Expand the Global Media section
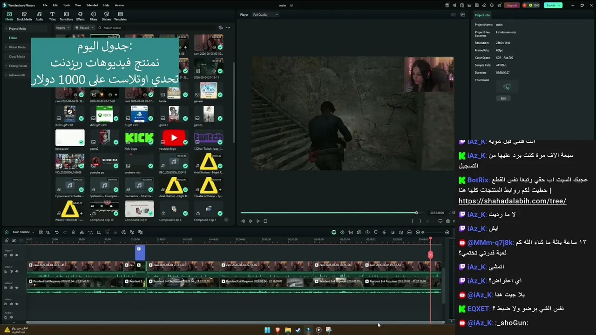 6,47
